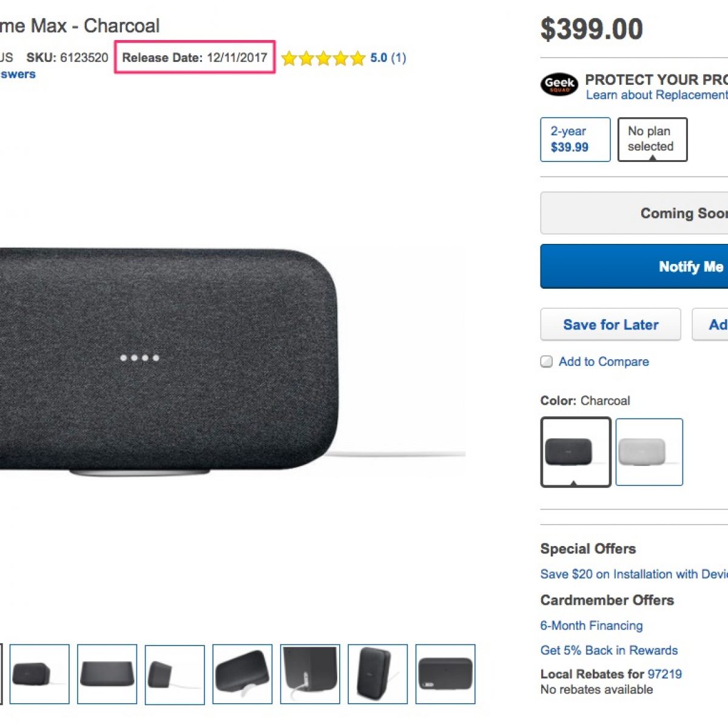Select the No plan selected option
The image size is (728, 728).
652,140
